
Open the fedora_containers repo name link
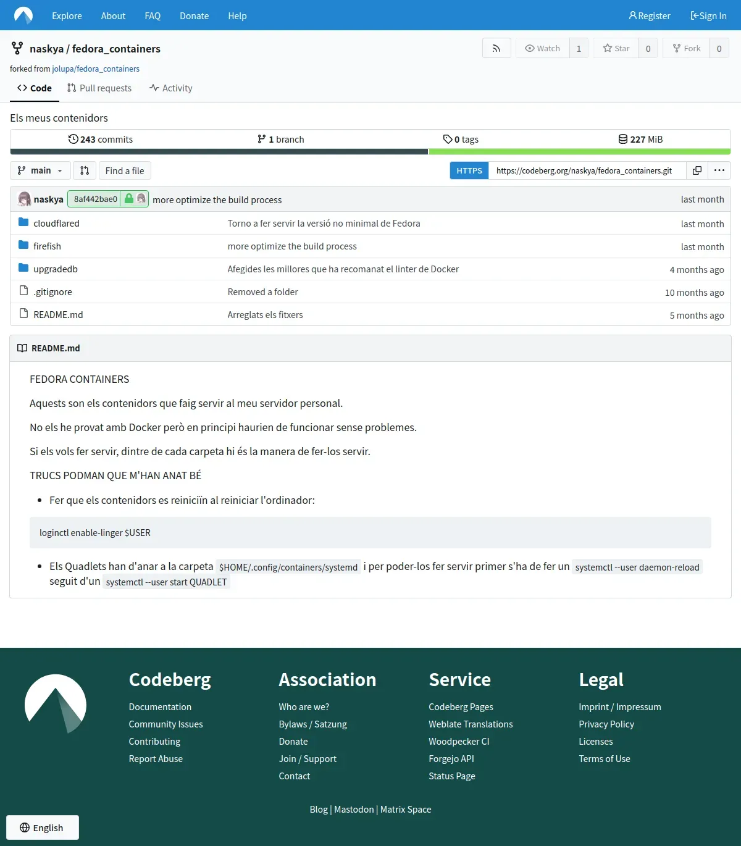point(116,49)
